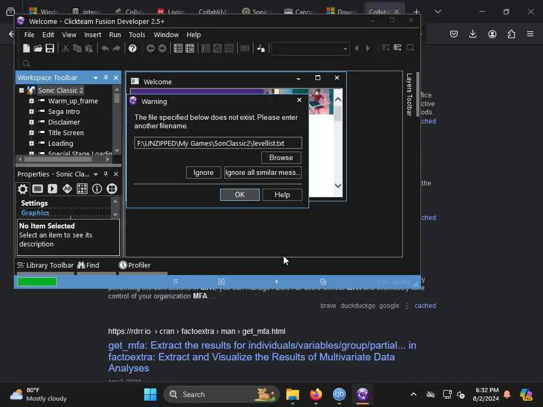
Task: Click the Redo arrow icon
Action: pyautogui.click(x=117, y=48)
